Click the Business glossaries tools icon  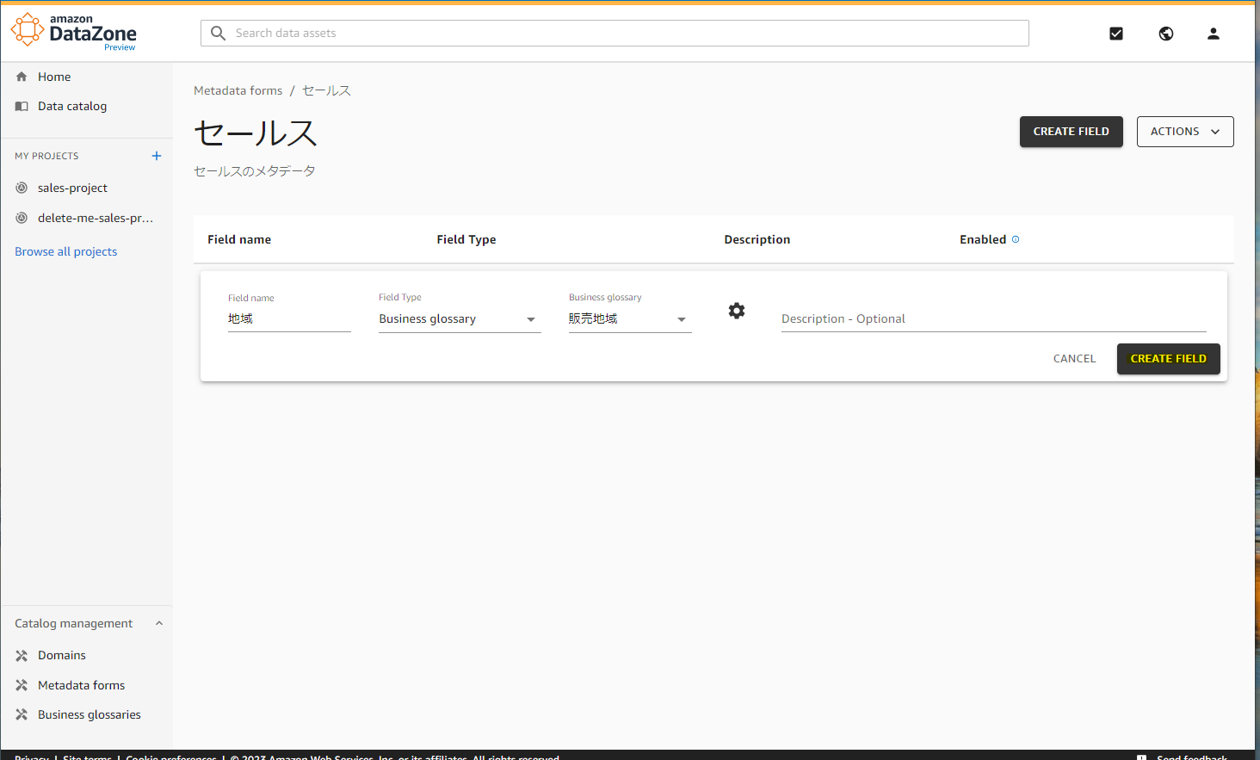pos(22,714)
